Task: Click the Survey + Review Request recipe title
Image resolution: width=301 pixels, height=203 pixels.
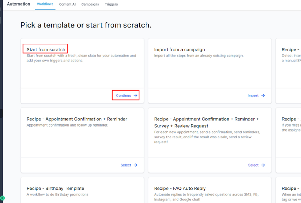Action: pyautogui.click(x=206, y=122)
